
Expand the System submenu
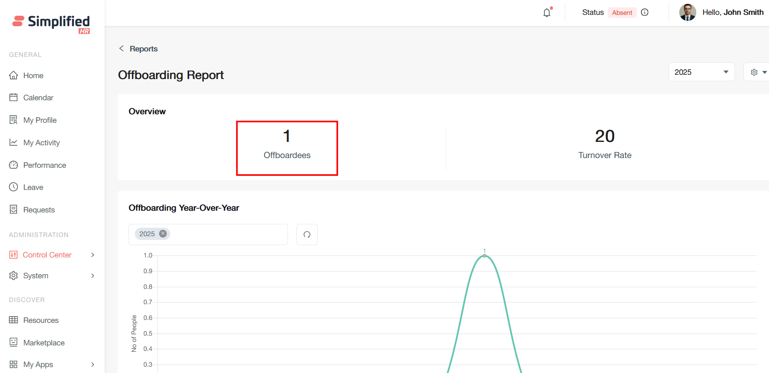click(x=93, y=276)
